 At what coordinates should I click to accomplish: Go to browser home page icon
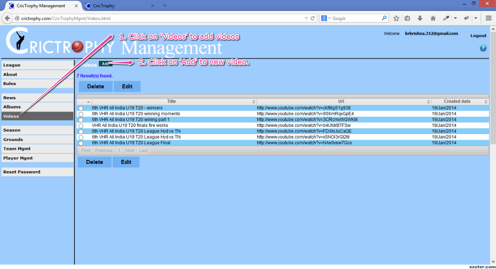[x=433, y=18]
